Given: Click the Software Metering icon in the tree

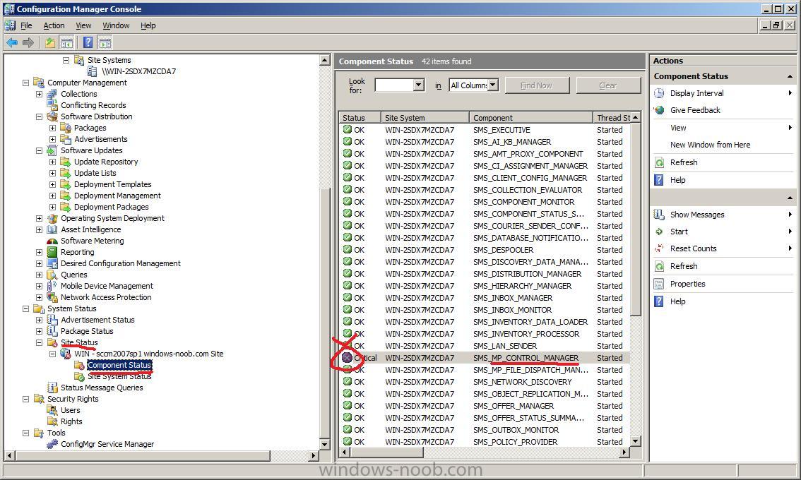Looking at the screenshot, I should 52,241.
